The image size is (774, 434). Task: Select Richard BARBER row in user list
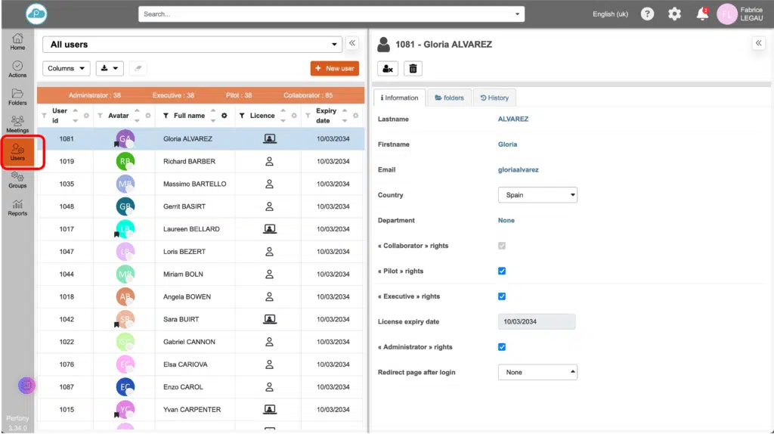[189, 162]
